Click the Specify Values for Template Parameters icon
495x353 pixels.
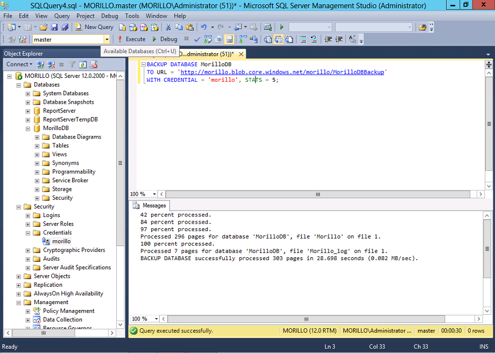tap(352, 39)
